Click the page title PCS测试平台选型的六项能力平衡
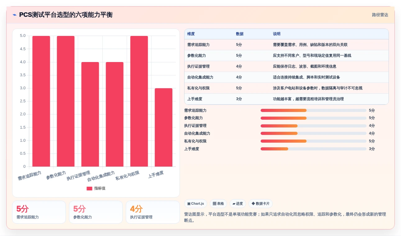 (x=66, y=15)
